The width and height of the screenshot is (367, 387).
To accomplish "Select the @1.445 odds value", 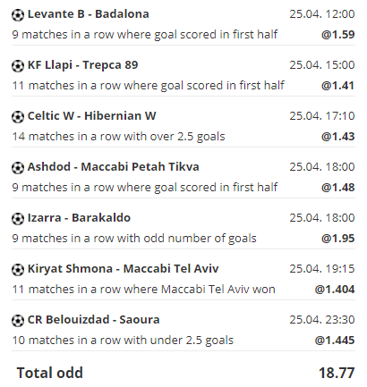I will point(335,341).
